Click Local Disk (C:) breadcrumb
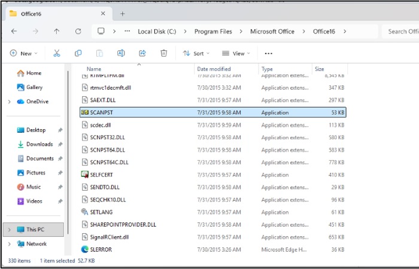This screenshot has width=419, height=269. click(157, 32)
